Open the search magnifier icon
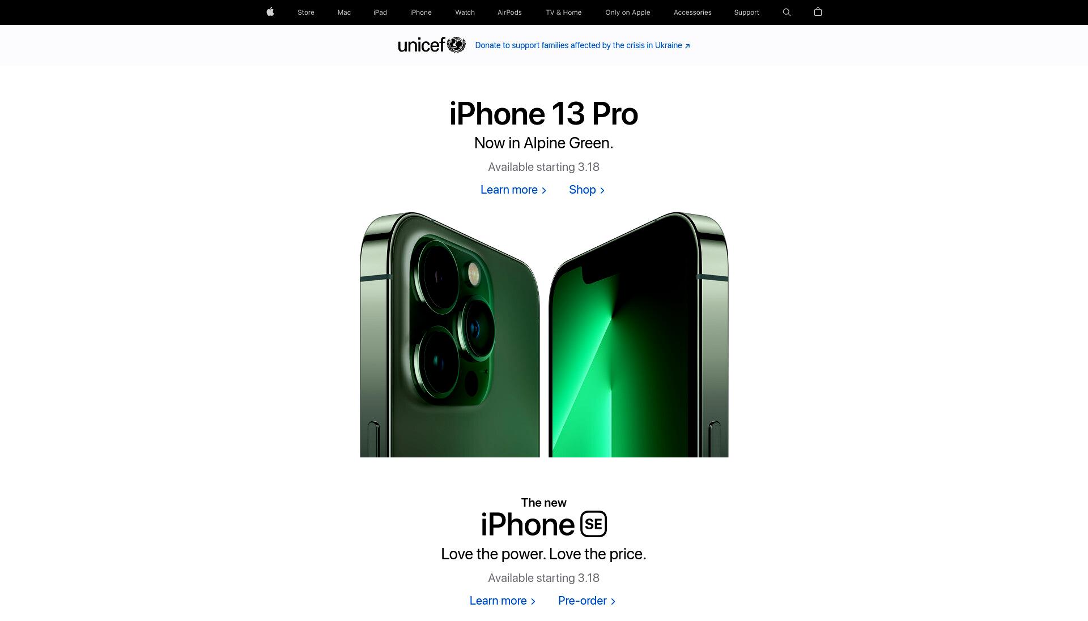The height and width of the screenshot is (621, 1088). pyautogui.click(x=787, y=12)
